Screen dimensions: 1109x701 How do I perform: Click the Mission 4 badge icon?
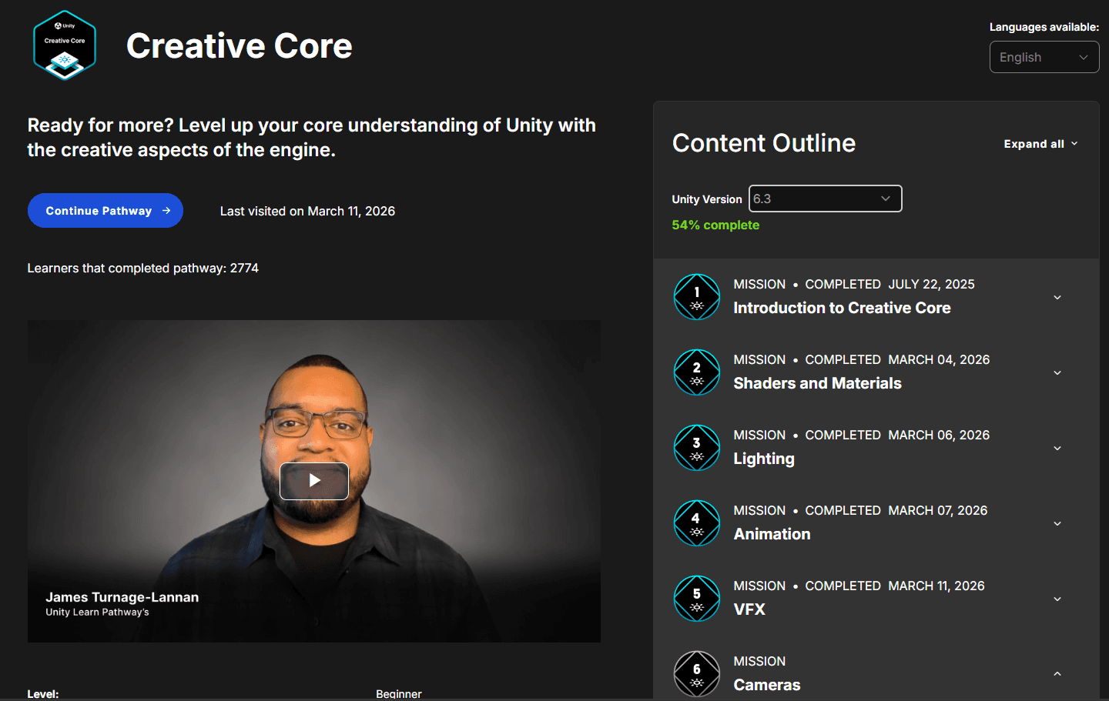click(697, 523)
